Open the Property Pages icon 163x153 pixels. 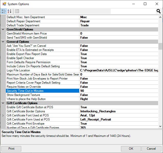click(17, 11)
